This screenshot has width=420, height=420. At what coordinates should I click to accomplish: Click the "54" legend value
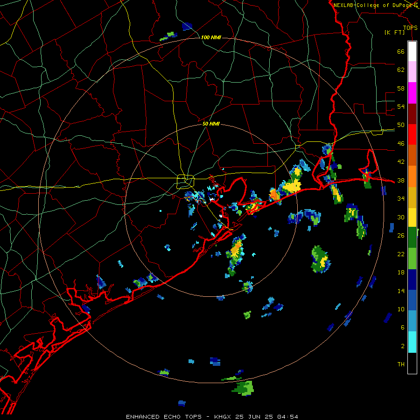coord(401,106)
